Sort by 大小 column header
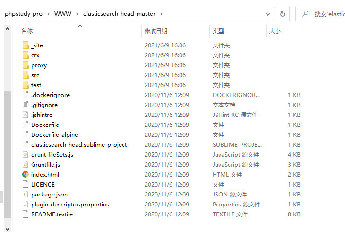 pyautogui.click(x=275, y=31)
